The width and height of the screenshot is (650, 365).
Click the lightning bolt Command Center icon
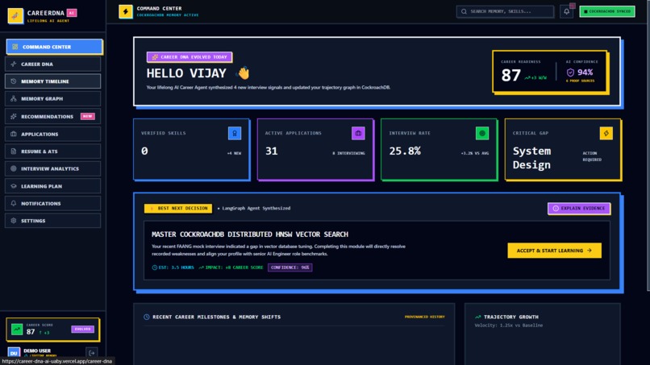pos(126,11)
